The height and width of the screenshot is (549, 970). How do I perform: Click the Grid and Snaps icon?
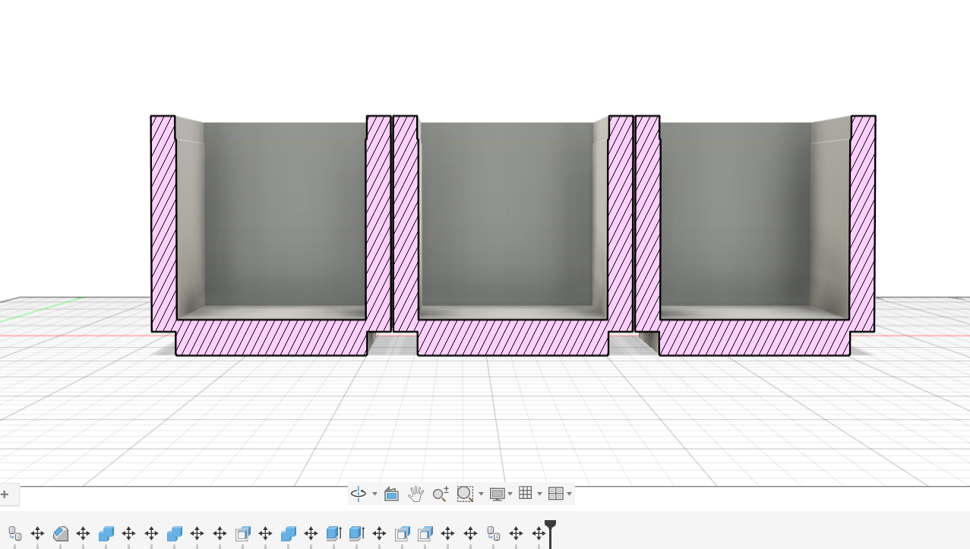point(526,494)
